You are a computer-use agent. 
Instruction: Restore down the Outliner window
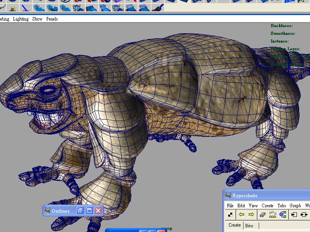click(x=80, y=211)
